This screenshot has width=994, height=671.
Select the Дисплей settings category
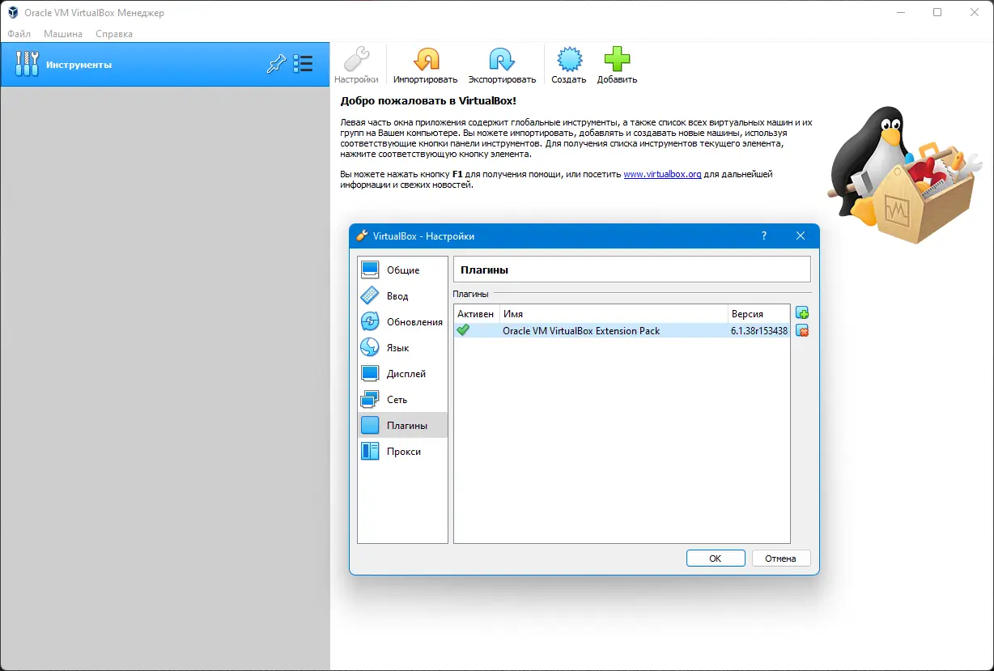click(402, 373)
